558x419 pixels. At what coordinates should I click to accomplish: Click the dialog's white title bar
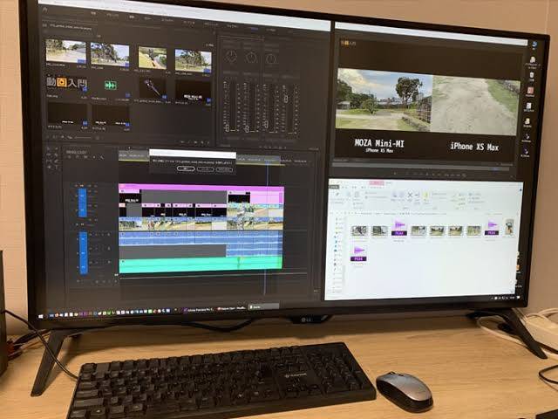pos(193,154)
